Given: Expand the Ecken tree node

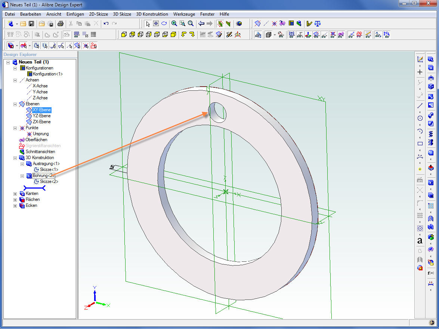Looking at the screenshot, I should click(15, 206).
